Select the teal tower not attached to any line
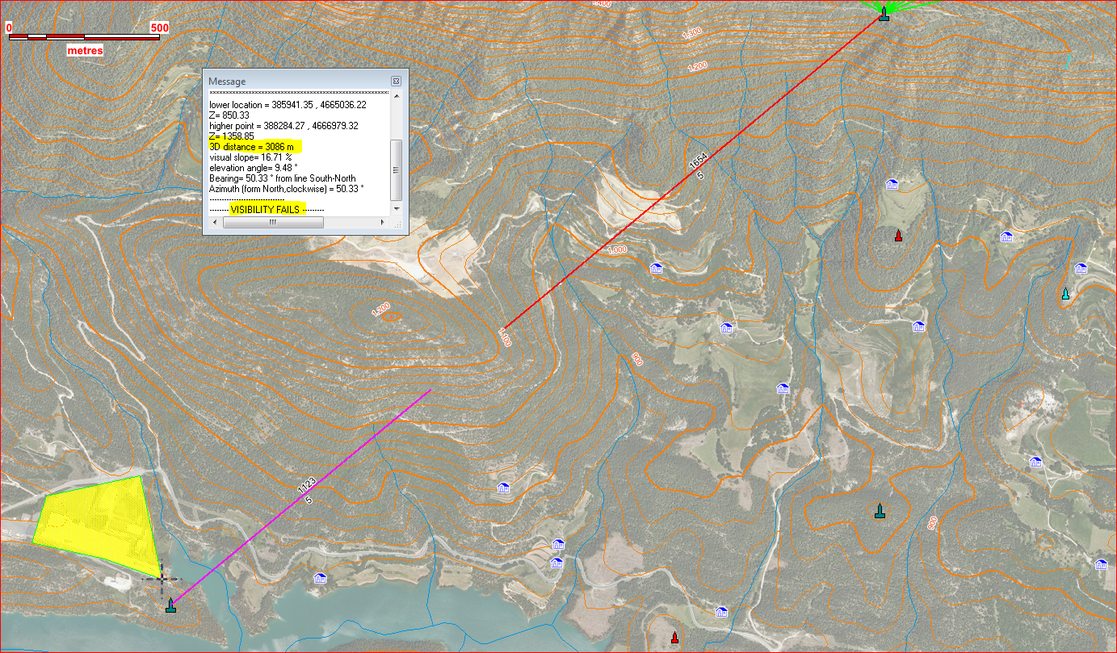This screenshot has width=1117, height=653. (x=880, y=511)
